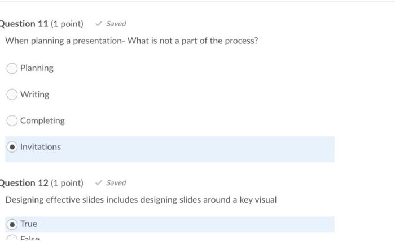Click the Question 12 saved checkmark icon
395x241 pixels.
click(99, 183)
